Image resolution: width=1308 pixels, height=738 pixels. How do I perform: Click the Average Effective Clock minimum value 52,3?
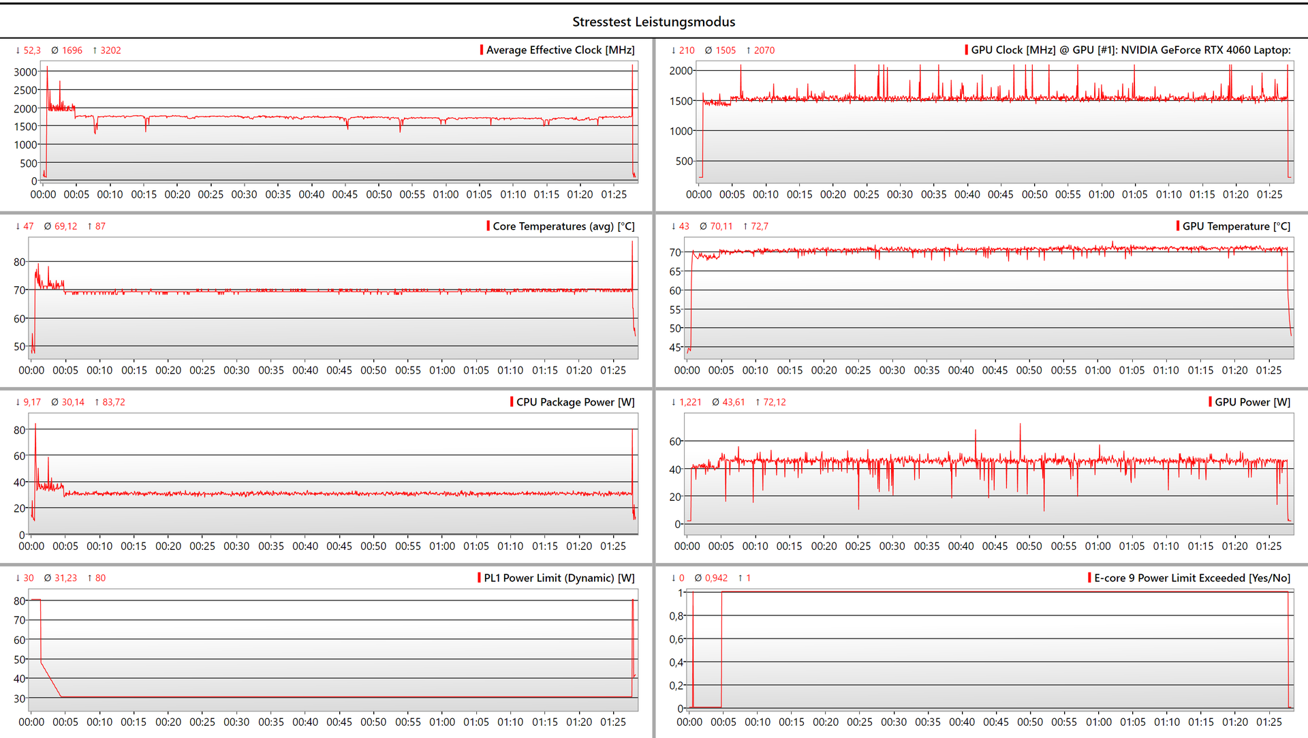(x=32, y=50)
